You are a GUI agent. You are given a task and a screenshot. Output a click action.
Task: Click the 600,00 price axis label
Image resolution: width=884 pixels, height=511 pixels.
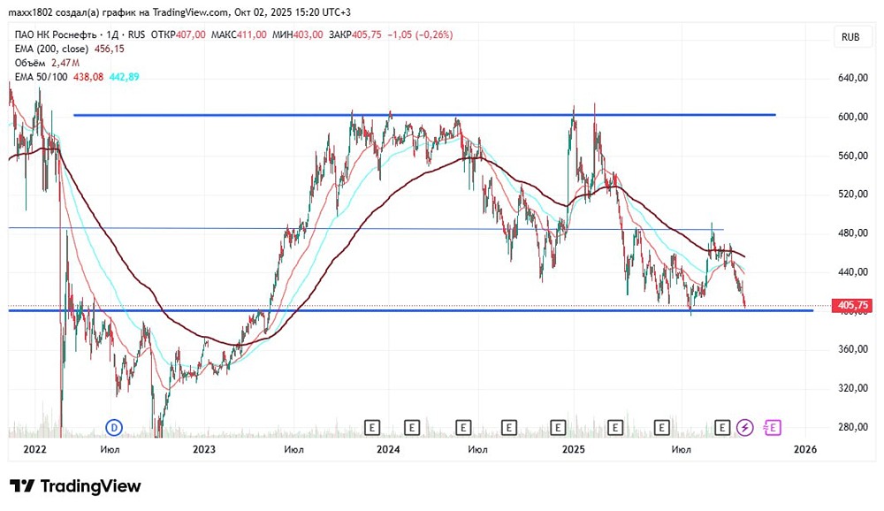852,117
